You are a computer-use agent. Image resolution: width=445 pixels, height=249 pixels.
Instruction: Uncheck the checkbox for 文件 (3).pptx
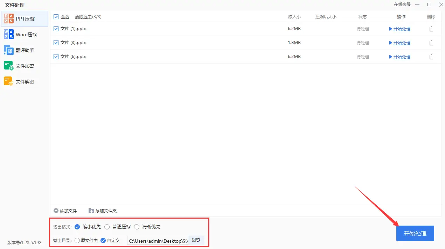point(56,43)
